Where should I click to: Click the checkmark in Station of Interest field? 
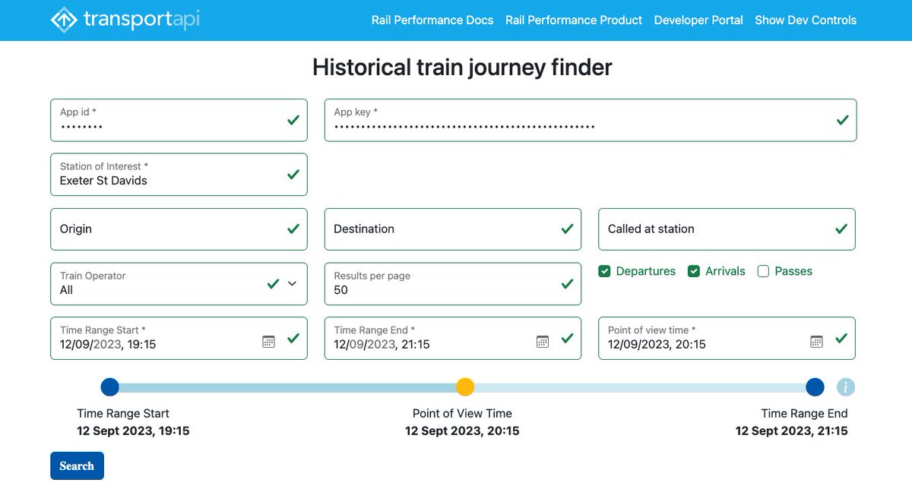coord(293,175)
